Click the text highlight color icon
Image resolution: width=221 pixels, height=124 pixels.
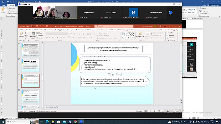pos(69,37)
